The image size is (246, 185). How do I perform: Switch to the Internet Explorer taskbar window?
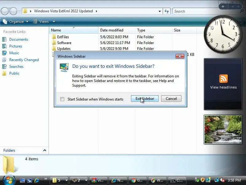[118, 180]
